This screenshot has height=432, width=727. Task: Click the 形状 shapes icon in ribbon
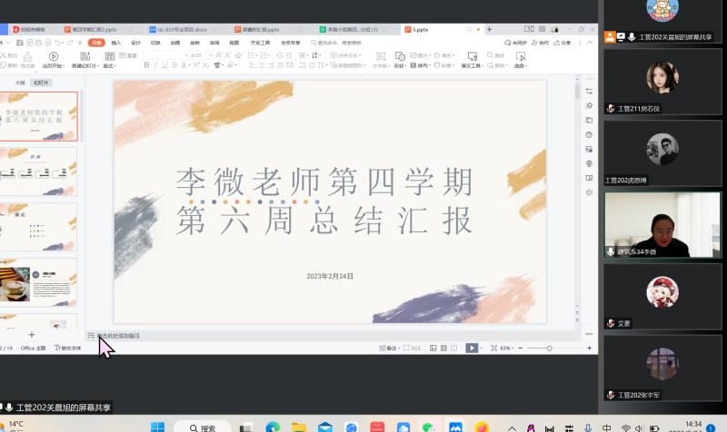[400, 56]
